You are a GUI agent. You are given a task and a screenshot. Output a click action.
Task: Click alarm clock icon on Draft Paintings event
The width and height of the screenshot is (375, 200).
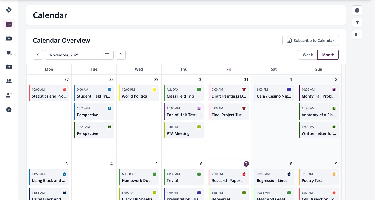(x=244, y=90)
